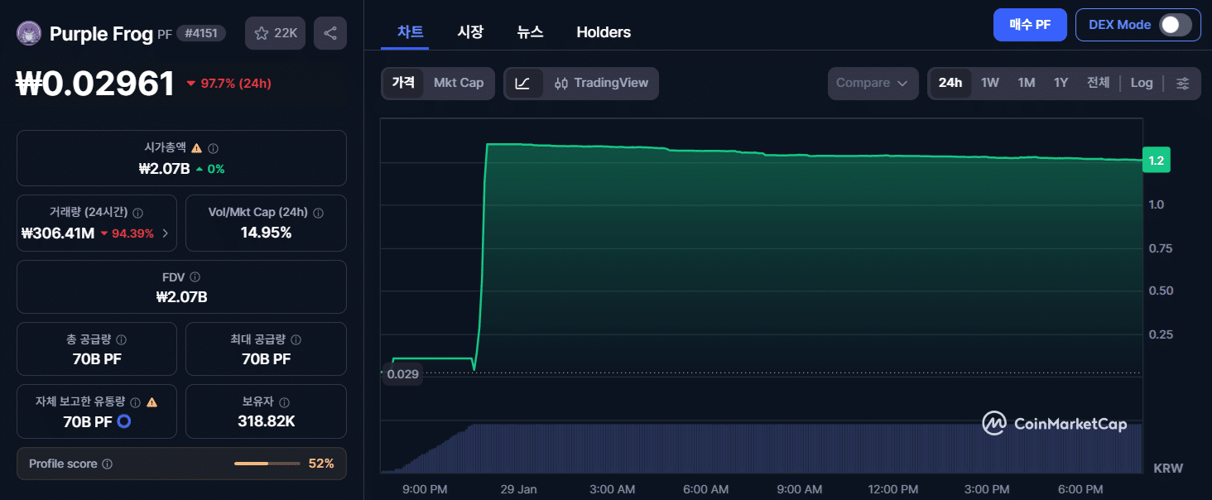Open the Holders tab

604,32
